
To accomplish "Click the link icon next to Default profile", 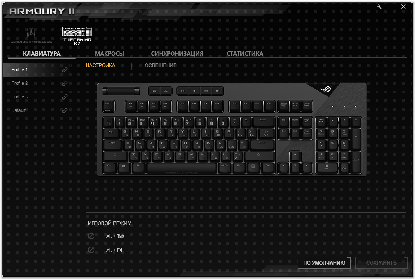I will (65, 110).
